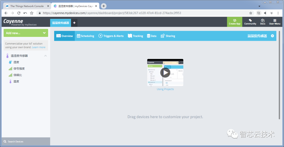The image size is (284, 147).
Task: Click the crop screenshot toolbar icon
Action: coord(259,13)
